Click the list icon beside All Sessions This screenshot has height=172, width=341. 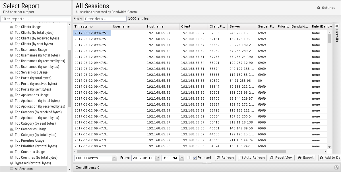pos(12,169)
